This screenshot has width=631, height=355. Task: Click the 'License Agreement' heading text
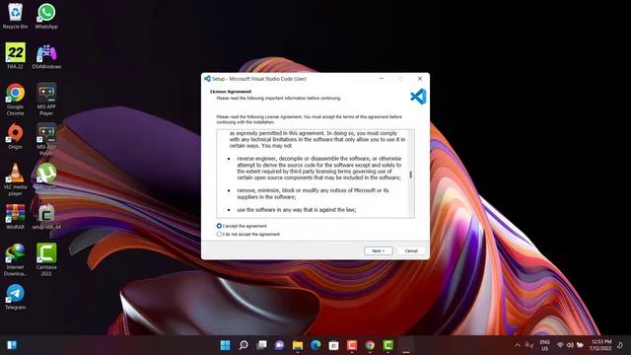231,92
